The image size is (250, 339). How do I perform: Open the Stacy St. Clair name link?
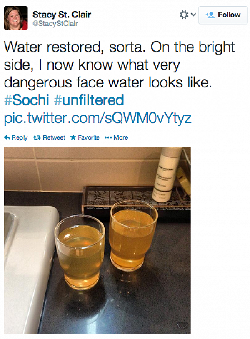[x=62, y=15]
